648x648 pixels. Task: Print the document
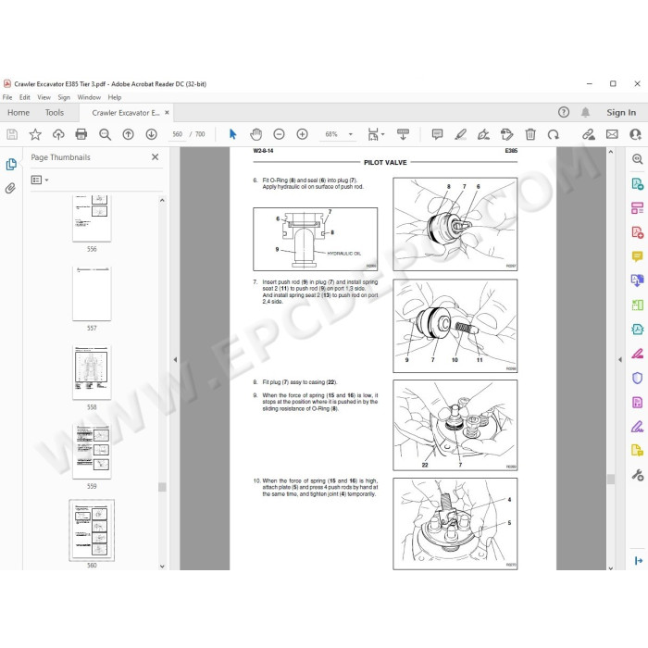pos(81,134)
